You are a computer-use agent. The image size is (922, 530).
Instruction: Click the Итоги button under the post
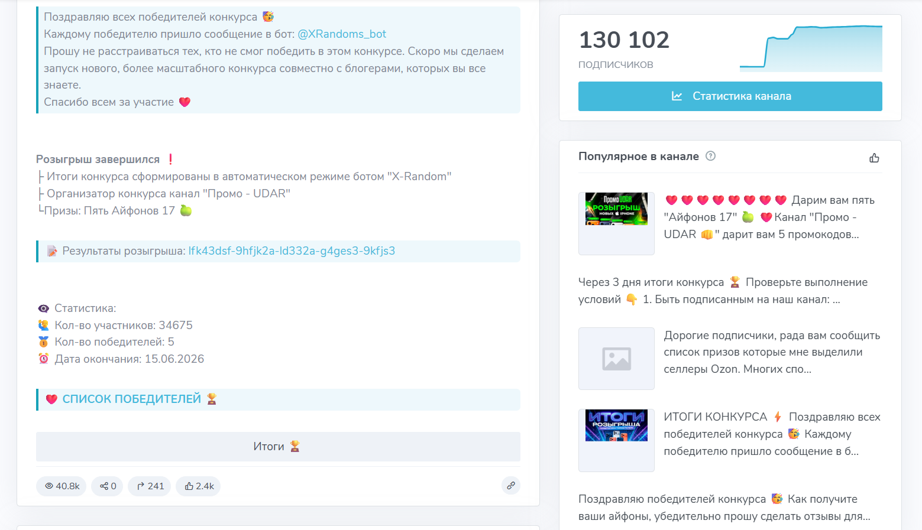click(278, 447)
